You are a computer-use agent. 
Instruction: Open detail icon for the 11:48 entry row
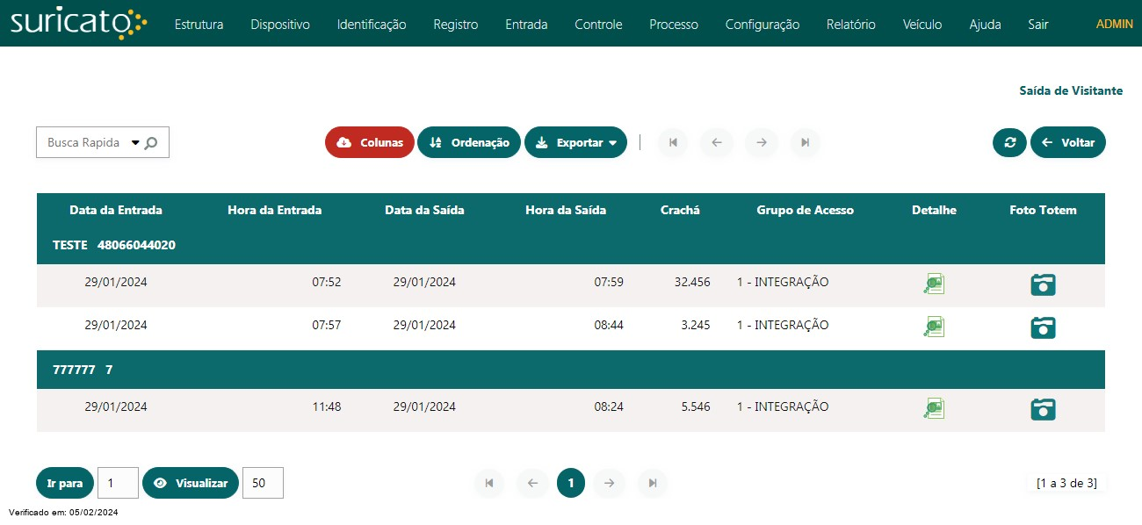(x=934, y=408)
